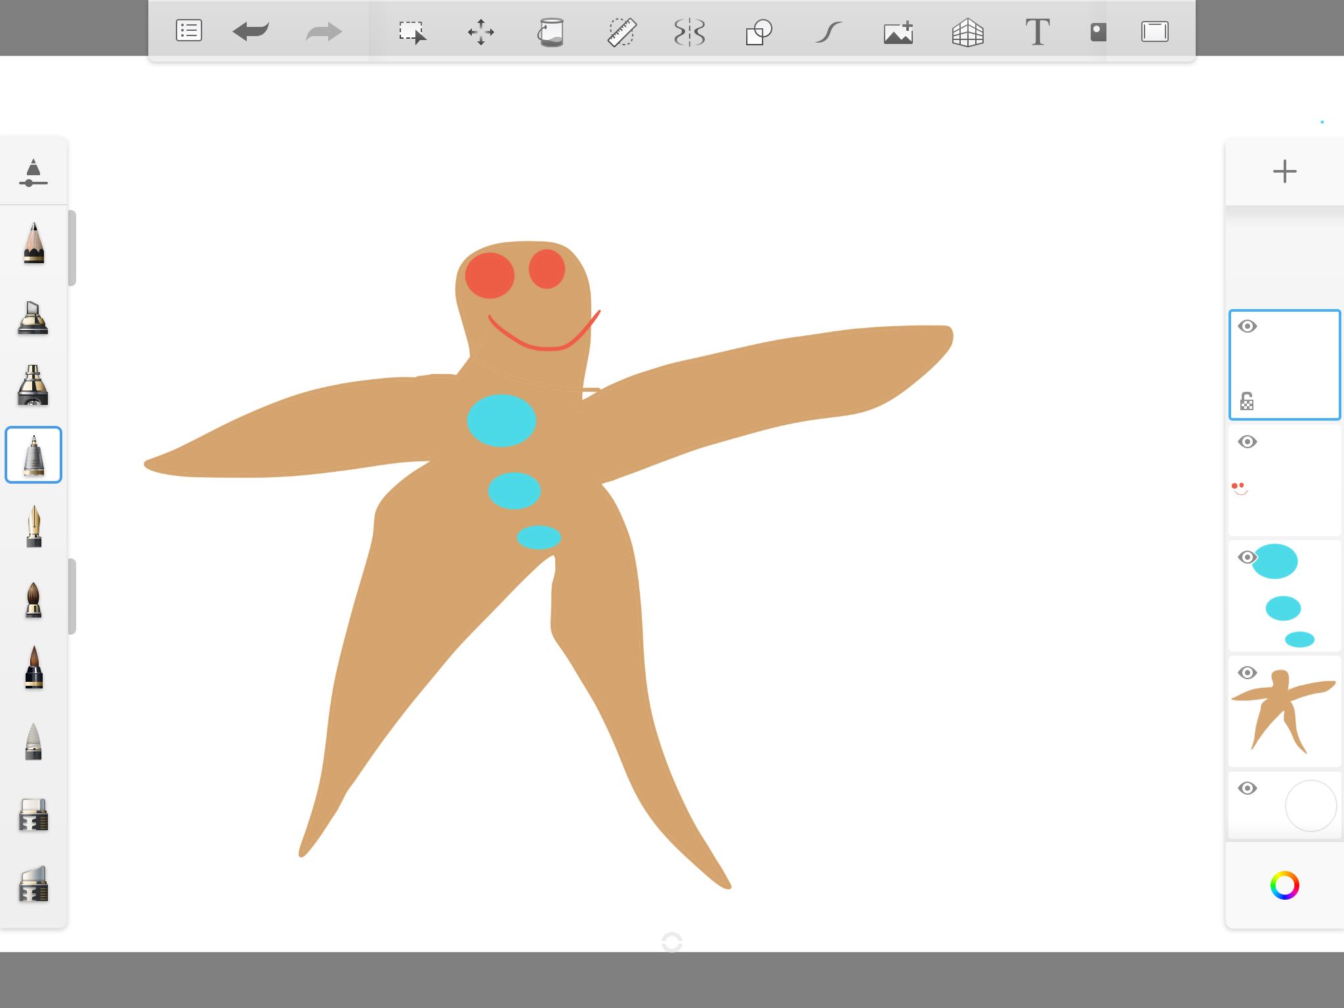1344x1008 pixels.
Task: Activate the Transform move tool
Action: (481, 31)
